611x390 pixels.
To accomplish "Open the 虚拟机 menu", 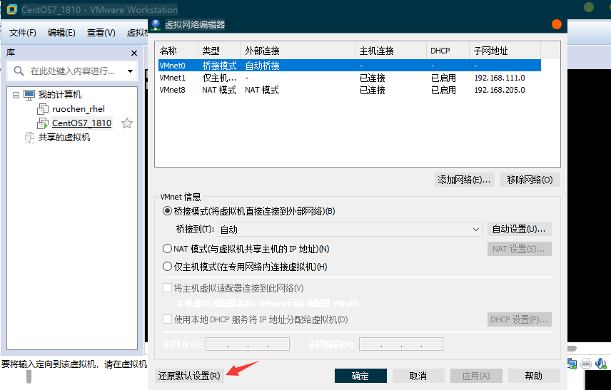I will click(137, 33).
